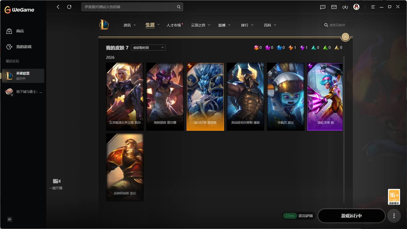
Task: Open the chat message icon in title bar
Action: [x=323, y=7]
